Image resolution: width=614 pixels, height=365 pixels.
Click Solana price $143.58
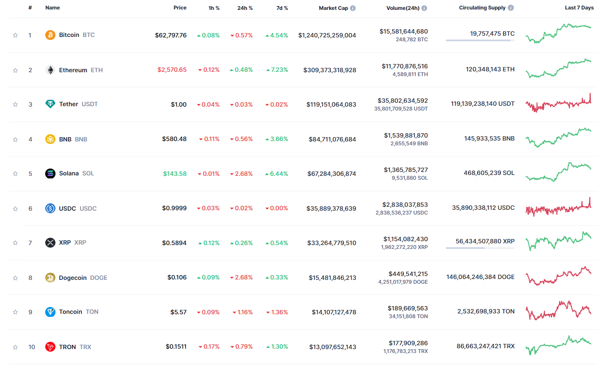click(175, 174)
